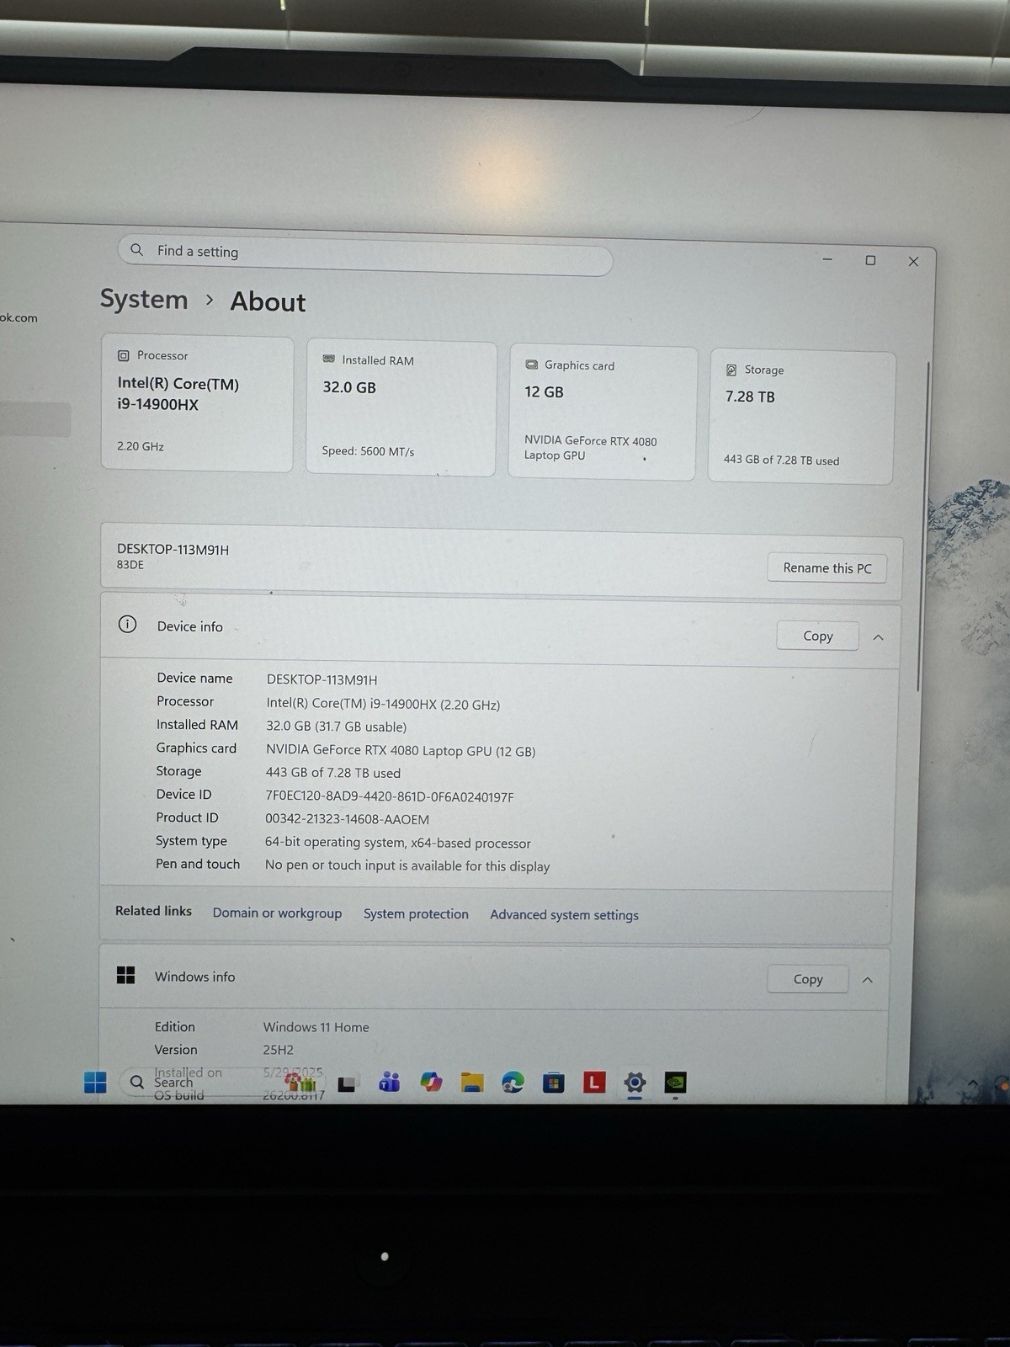1010x1347 pixels.
Task: Open the Windows Start menu
Action: point(95,1082)
